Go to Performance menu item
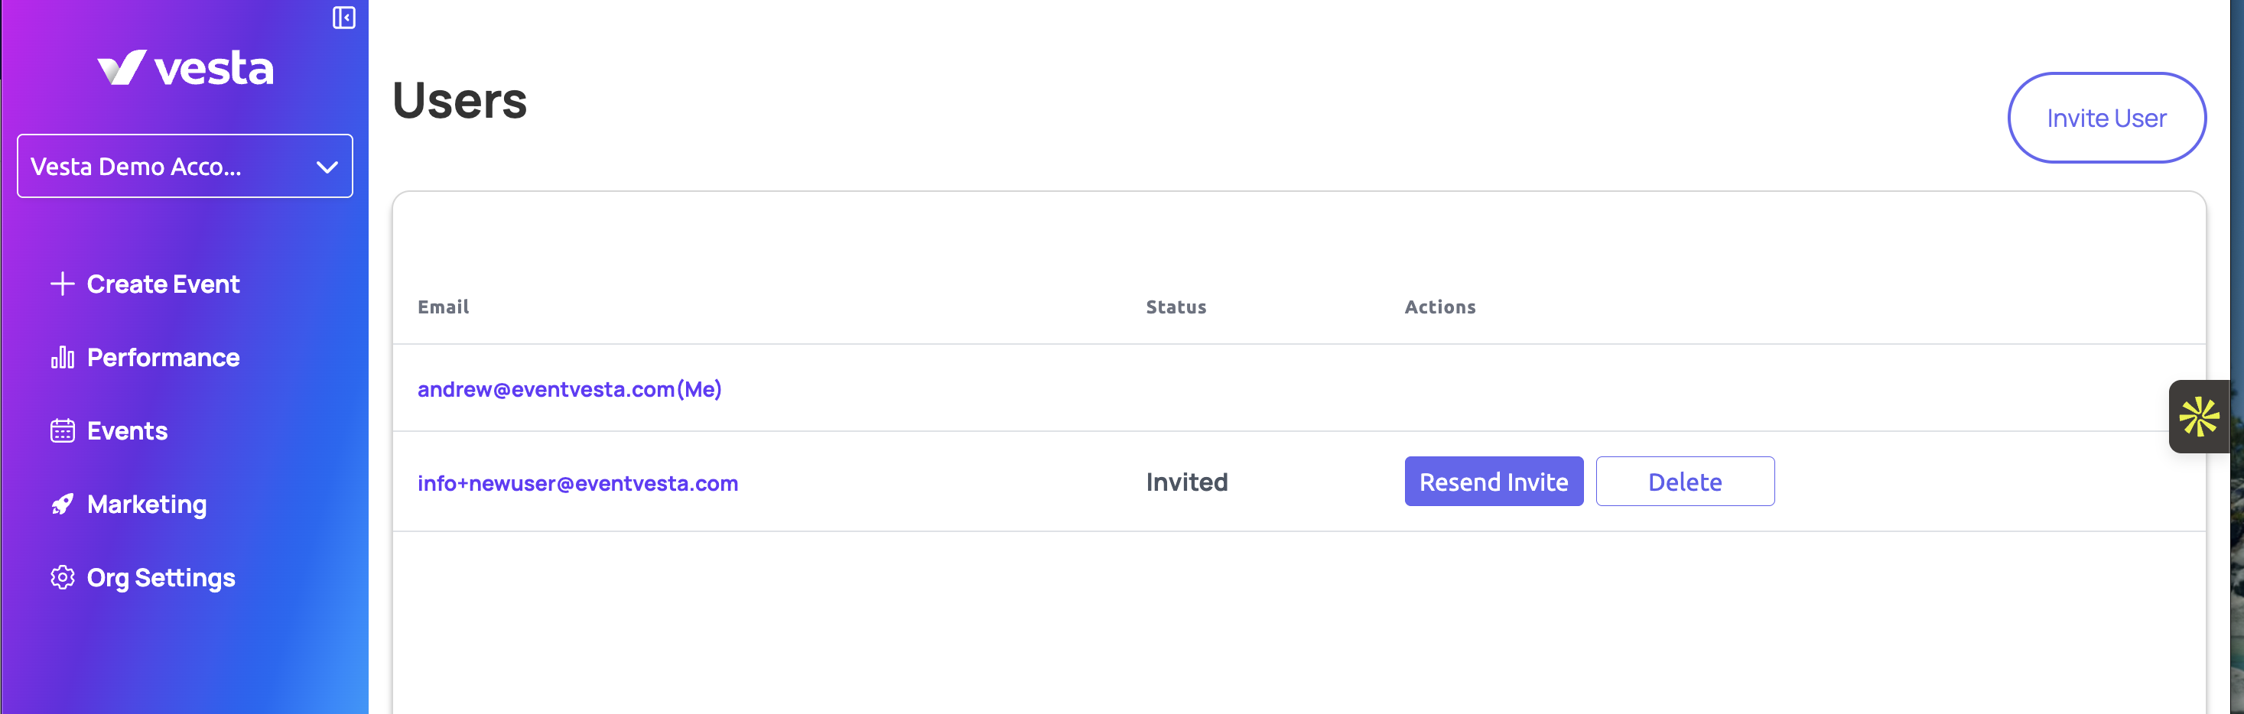The image size is (2244, 714). [x=163, y=357]
